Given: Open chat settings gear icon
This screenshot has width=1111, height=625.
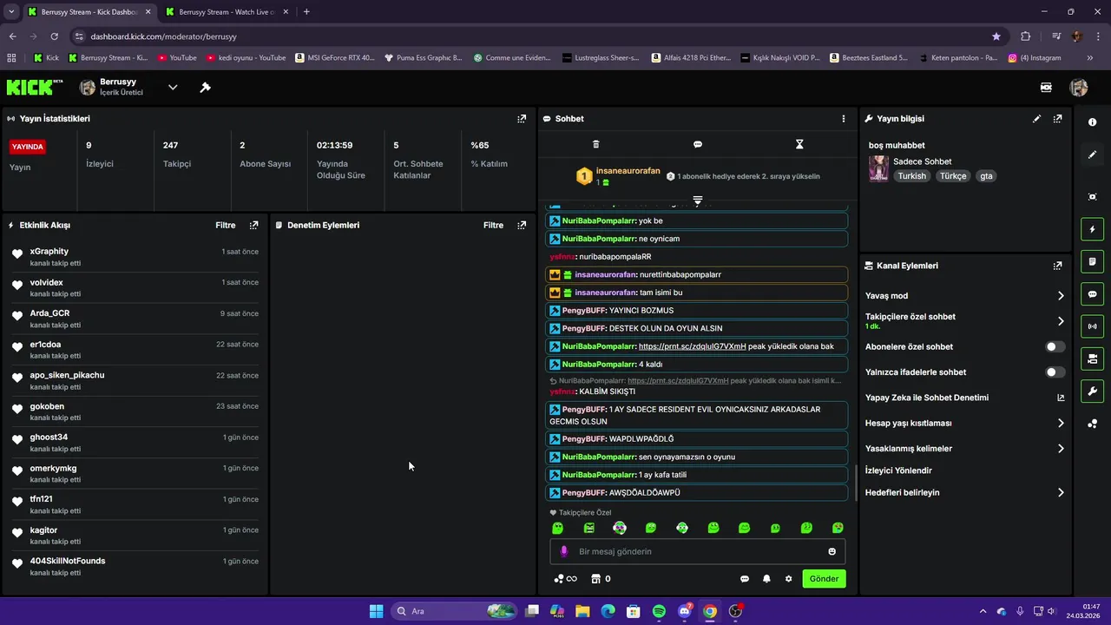Looking at the screenshot, I should click(x=788, y=579).
